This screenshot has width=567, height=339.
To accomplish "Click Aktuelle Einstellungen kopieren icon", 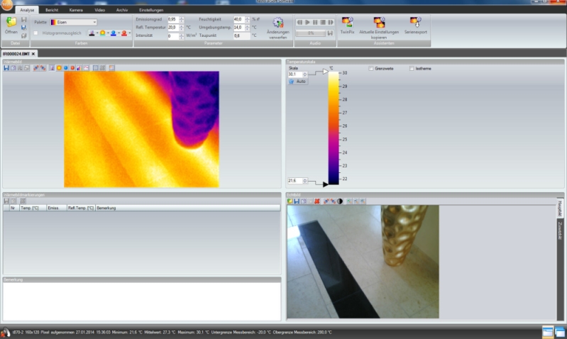I will tap(380, 23).
